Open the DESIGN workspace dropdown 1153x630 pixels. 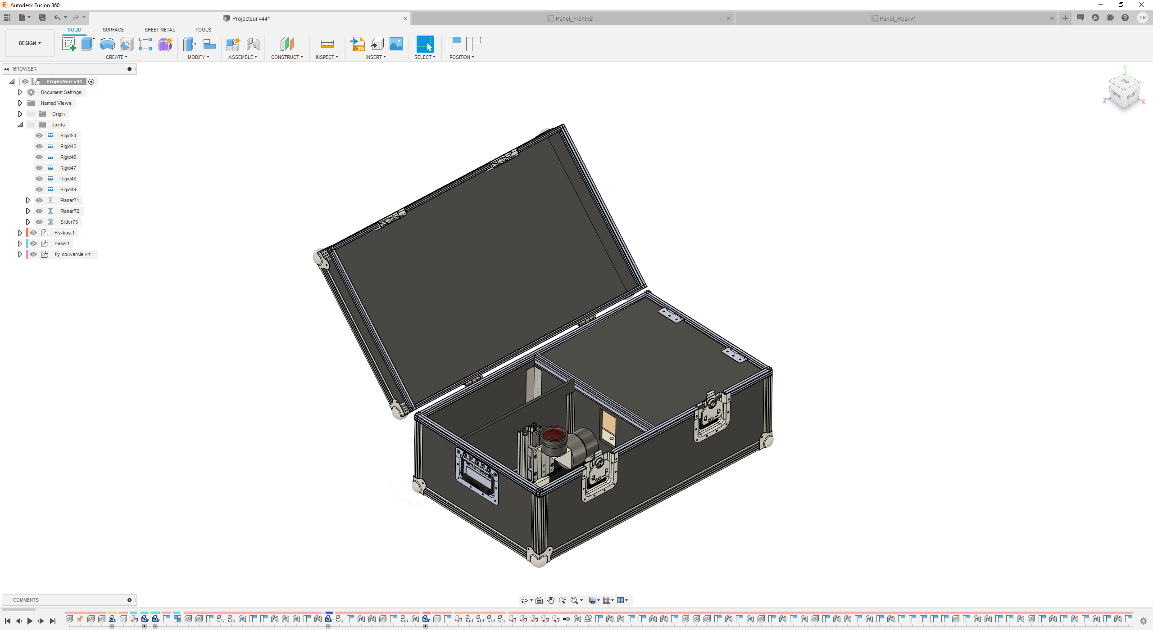(x=30, y=43)
